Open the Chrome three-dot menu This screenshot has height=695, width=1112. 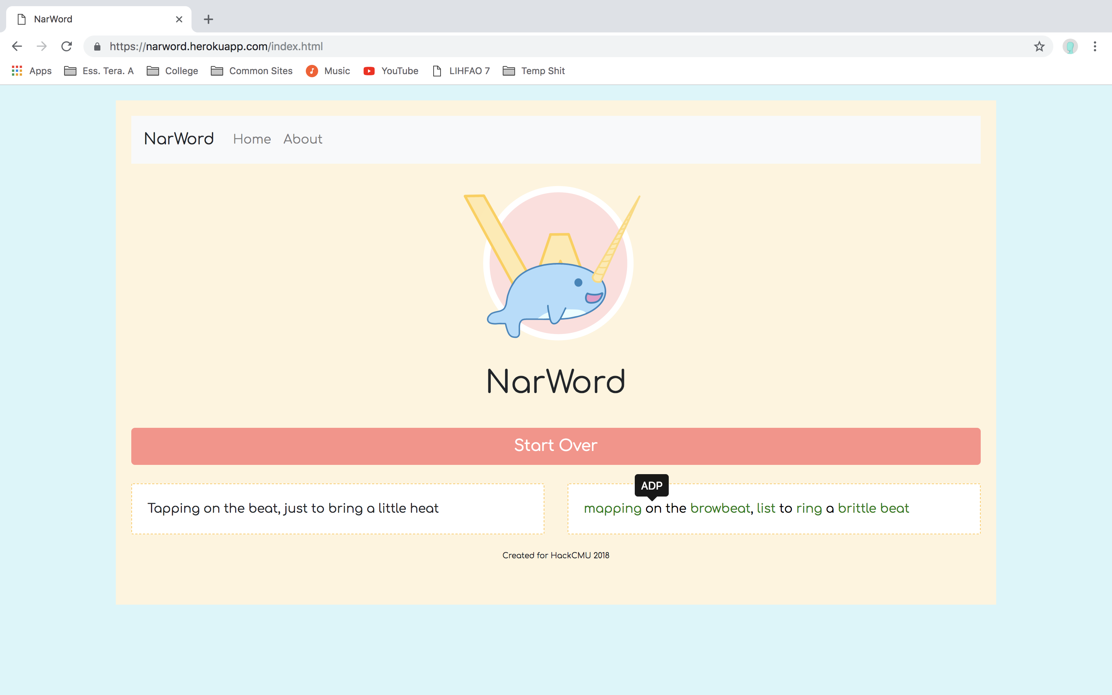pyautogui.click(x=1095, y=46)
